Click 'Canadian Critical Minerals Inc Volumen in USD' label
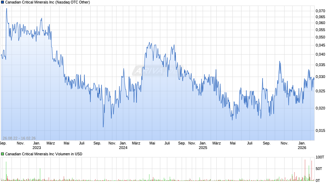The height and width of the screenshot is (184, 329). (x=44, y=154)
